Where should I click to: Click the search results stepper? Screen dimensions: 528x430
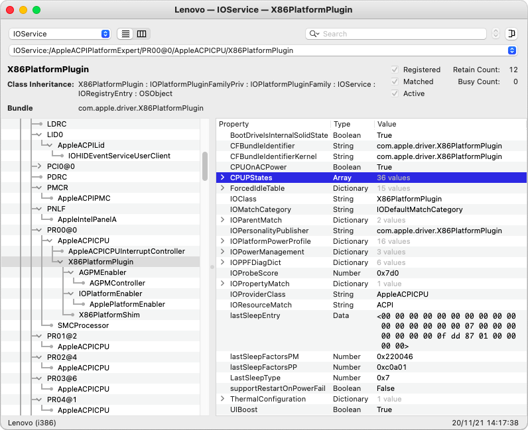pyautogui.click(x=495, y=34)
